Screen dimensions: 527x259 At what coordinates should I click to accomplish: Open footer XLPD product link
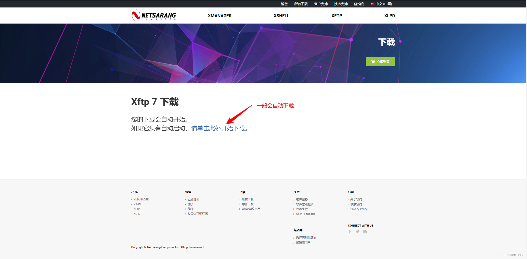click(x=137, y=214)
